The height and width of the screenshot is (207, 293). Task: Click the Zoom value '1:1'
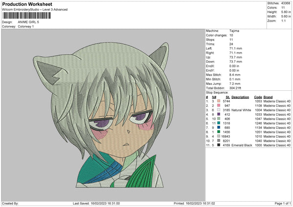[x=283, y=21]
